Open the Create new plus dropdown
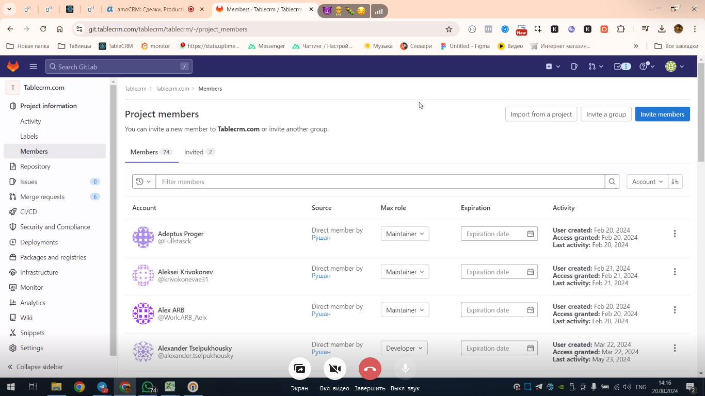The height and width of the screenshot is (396, 705). click(x=553, y=67)
